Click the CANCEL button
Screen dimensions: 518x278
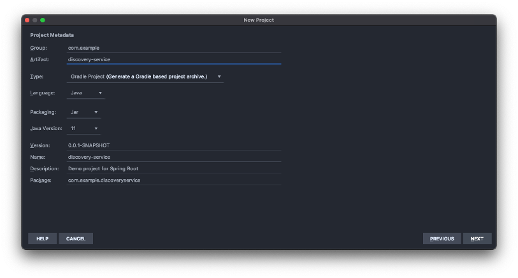click(x=76, y=238)
